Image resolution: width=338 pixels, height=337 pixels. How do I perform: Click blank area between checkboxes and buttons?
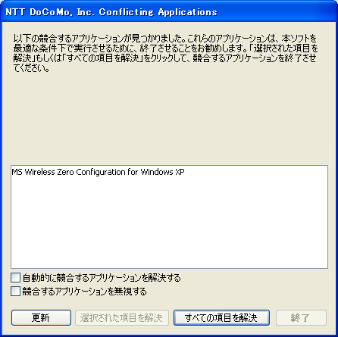(169, 303)
